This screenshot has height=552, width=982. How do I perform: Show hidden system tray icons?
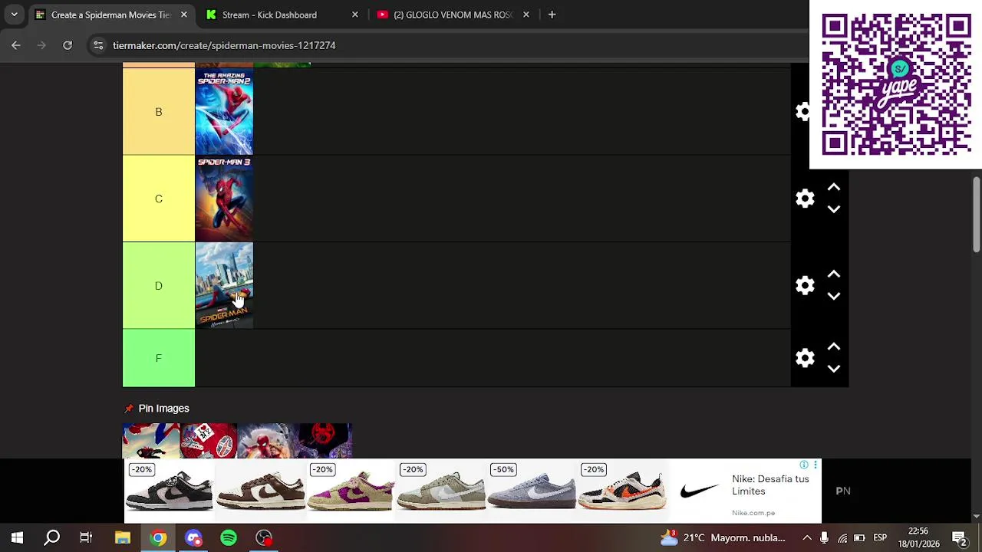tap(807, 538)
